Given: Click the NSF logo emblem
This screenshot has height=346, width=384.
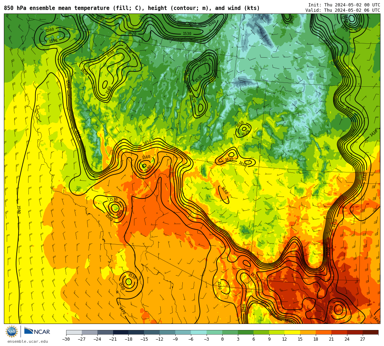Looking at the screenshot, I should 11,331.
